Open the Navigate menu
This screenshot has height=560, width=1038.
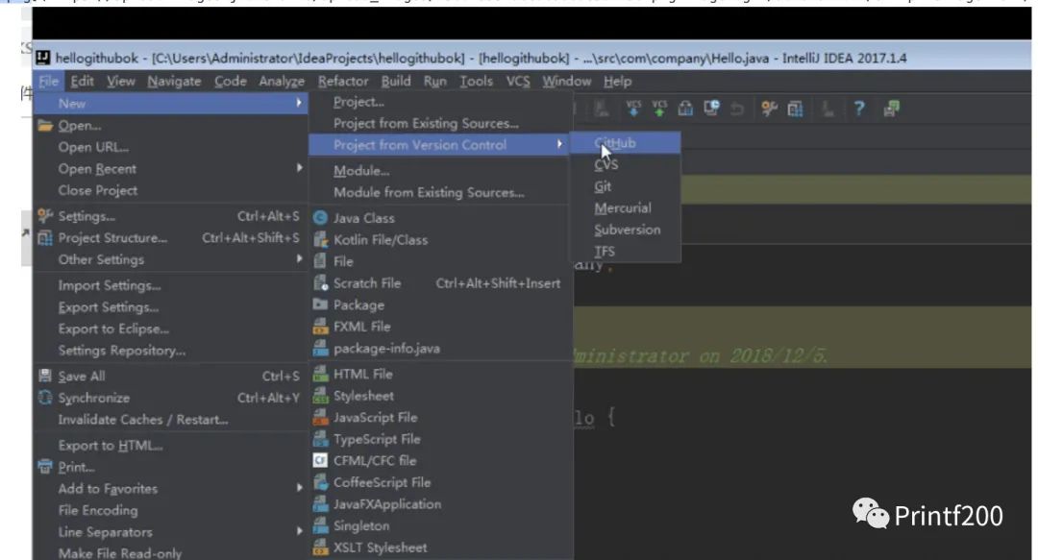click(174, 82)
